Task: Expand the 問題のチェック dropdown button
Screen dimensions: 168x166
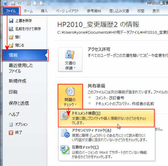Action: click(70, 97)
